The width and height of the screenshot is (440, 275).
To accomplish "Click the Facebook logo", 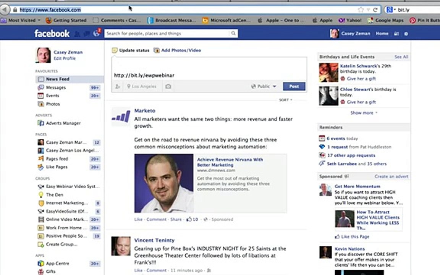I will [x=52, y=33].
